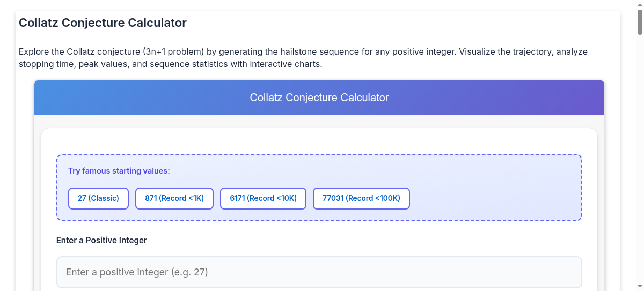Viewport: 644px width, 291px height.
Task: Click the 'Enter a Positive Integer' label
Action: coord(101,240)
